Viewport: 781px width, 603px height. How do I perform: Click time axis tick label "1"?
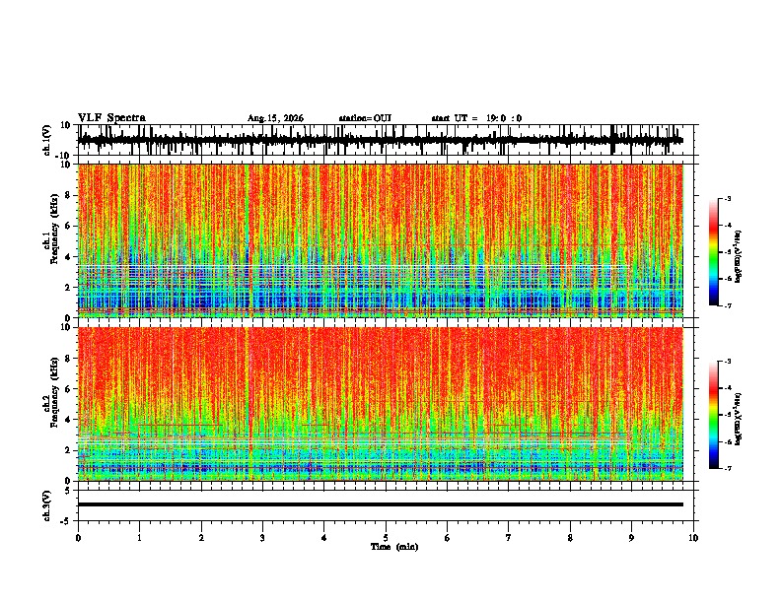[139, 538]
